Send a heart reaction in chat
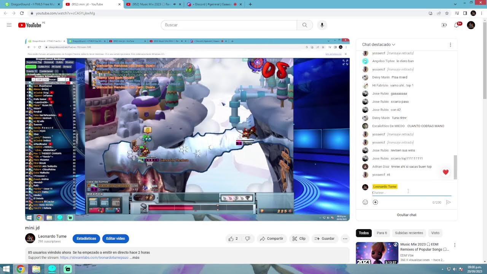 (446, 172)
